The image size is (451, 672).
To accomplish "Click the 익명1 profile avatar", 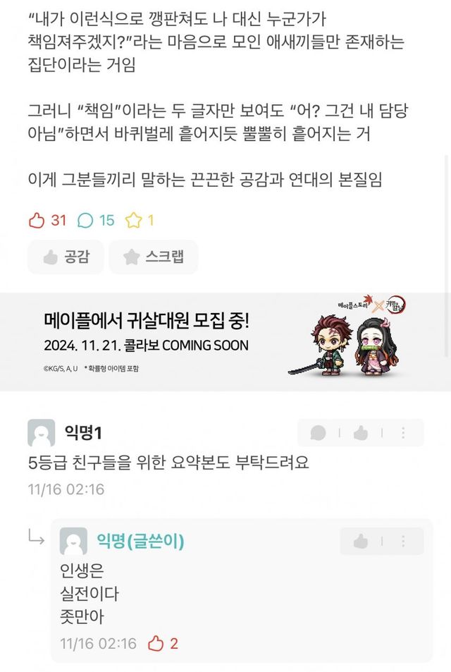I will click(41, 433).
